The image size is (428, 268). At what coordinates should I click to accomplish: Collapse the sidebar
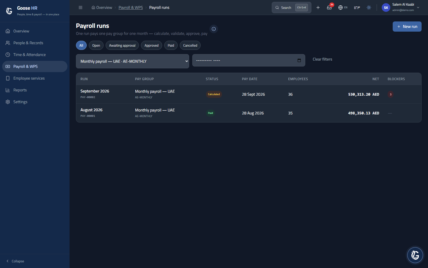(15, 261)
